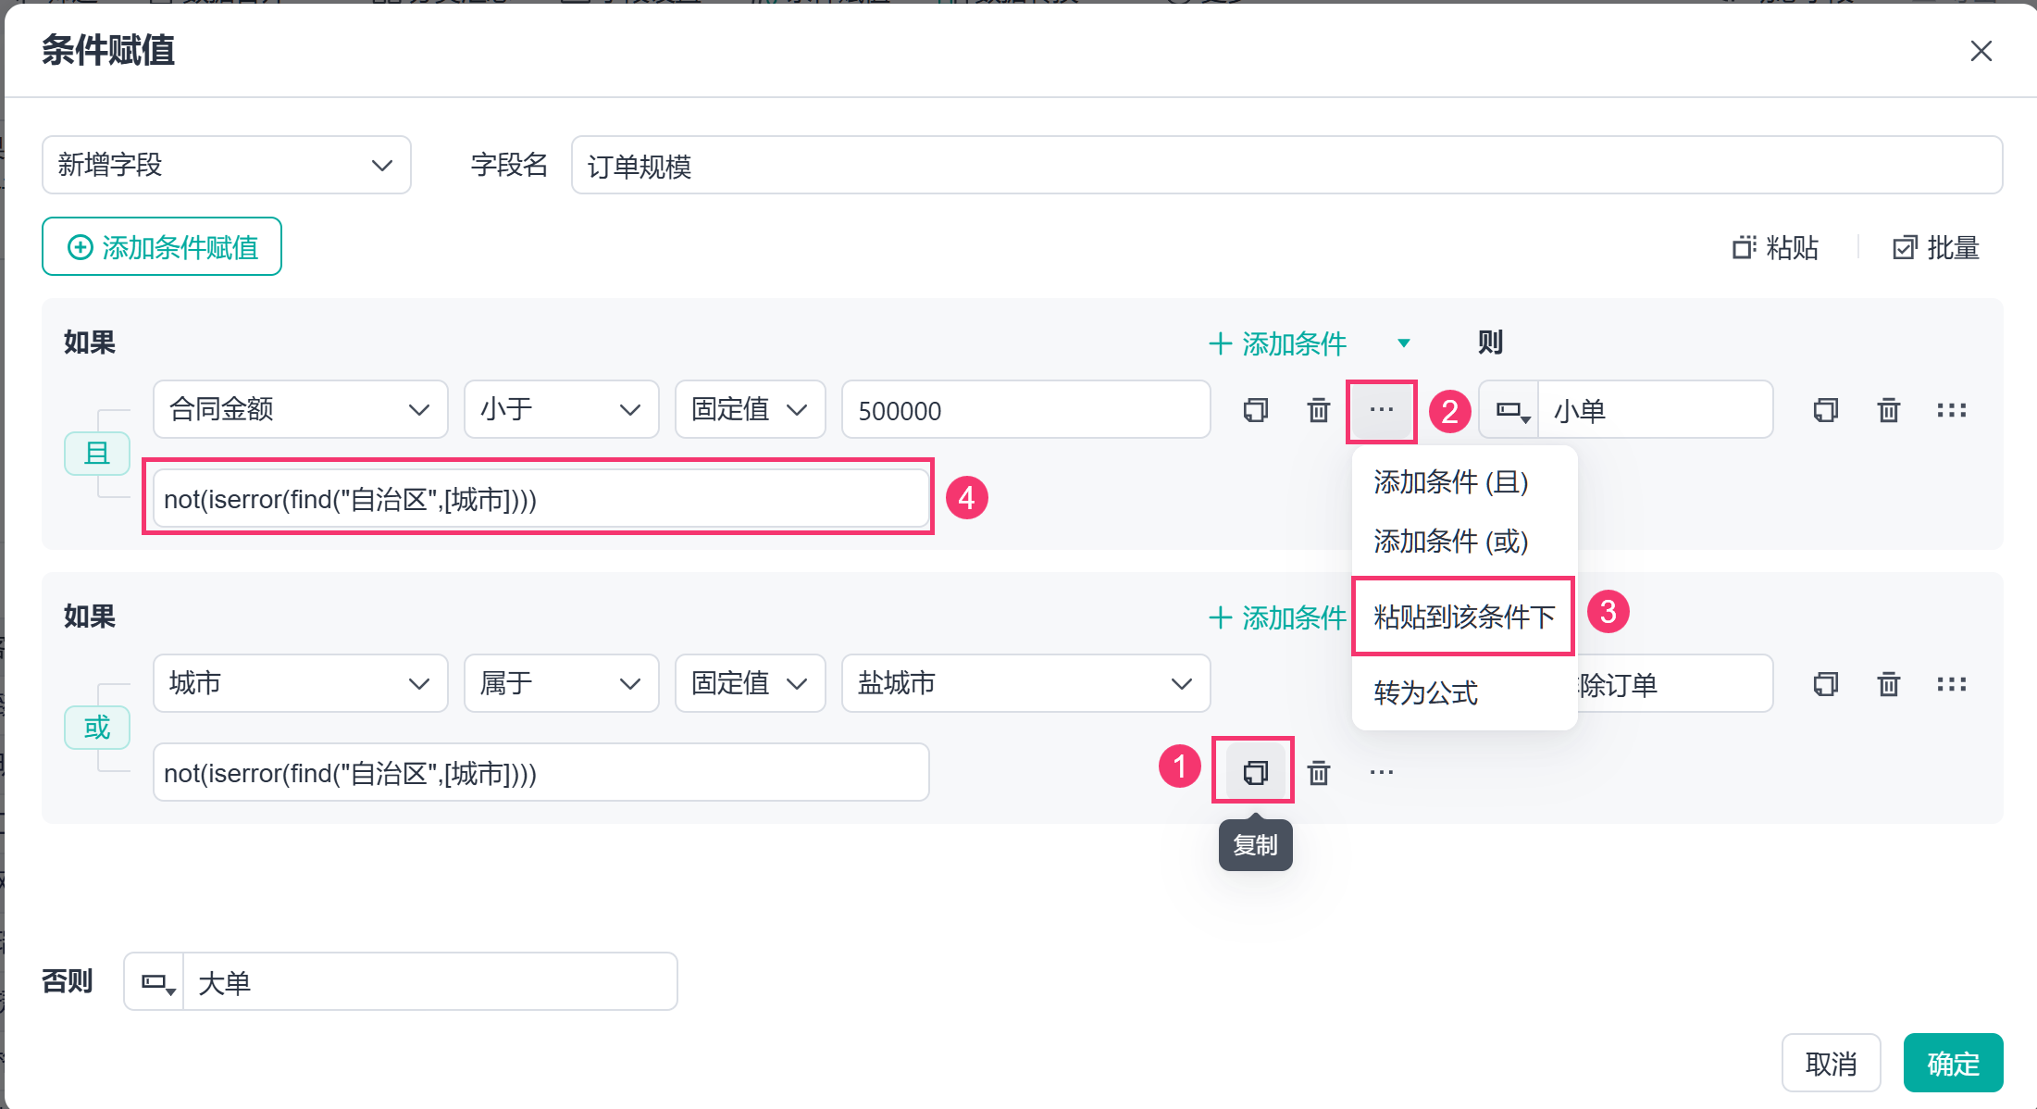Open the 新增字段 dropdown
2037x1109 pixels.
(227, 165)
